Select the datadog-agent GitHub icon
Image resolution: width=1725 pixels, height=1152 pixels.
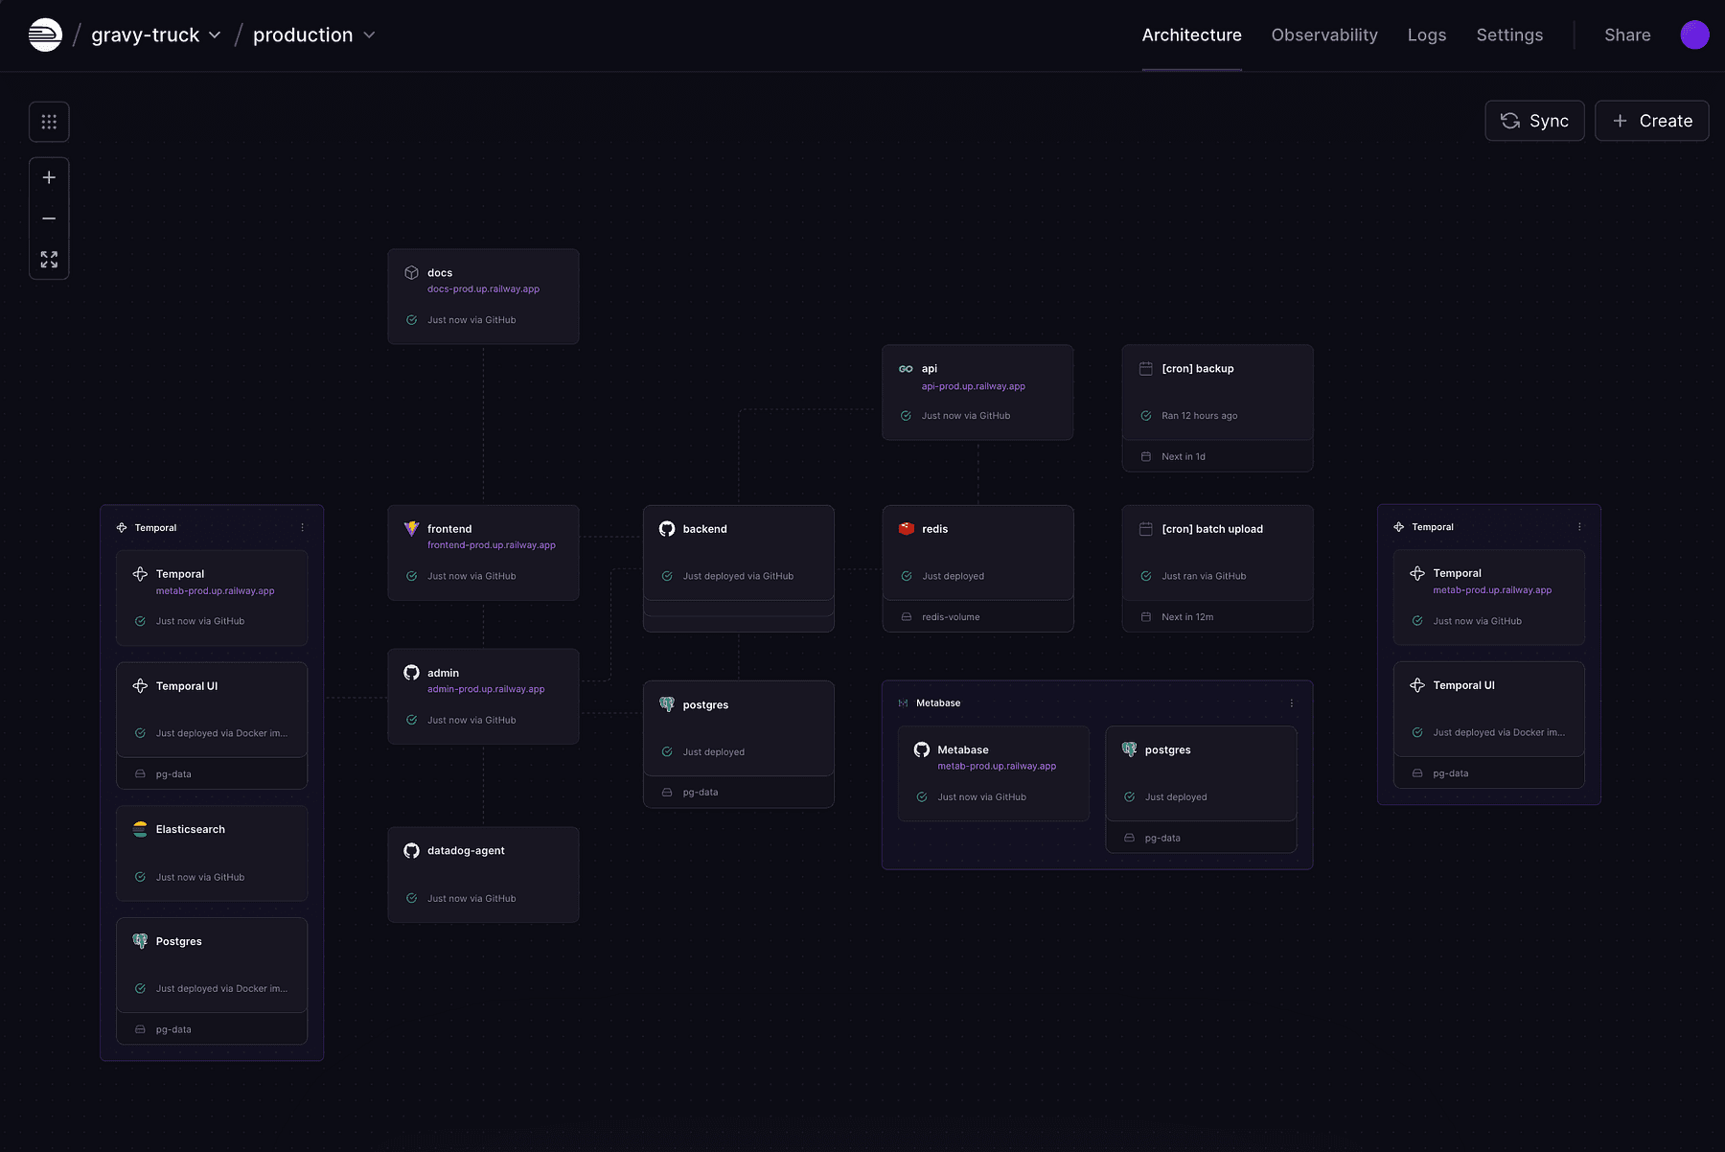point(411,851)
